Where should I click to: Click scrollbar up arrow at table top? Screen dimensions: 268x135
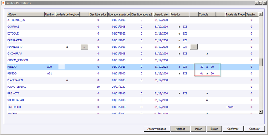[x=261, y=14]
